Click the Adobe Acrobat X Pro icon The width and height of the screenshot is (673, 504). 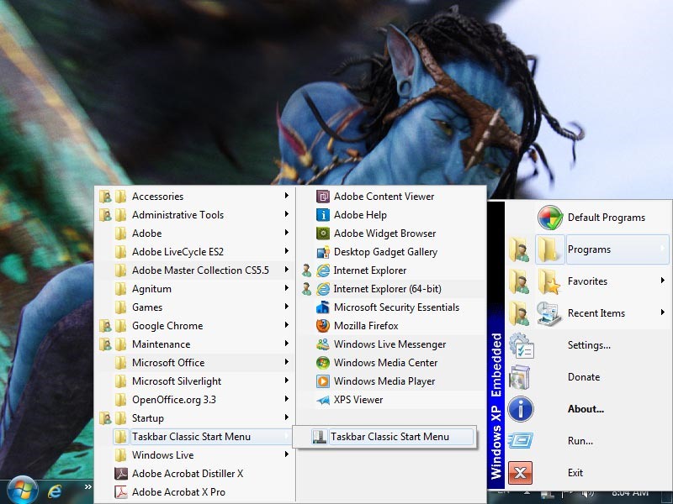coord(121,492)
